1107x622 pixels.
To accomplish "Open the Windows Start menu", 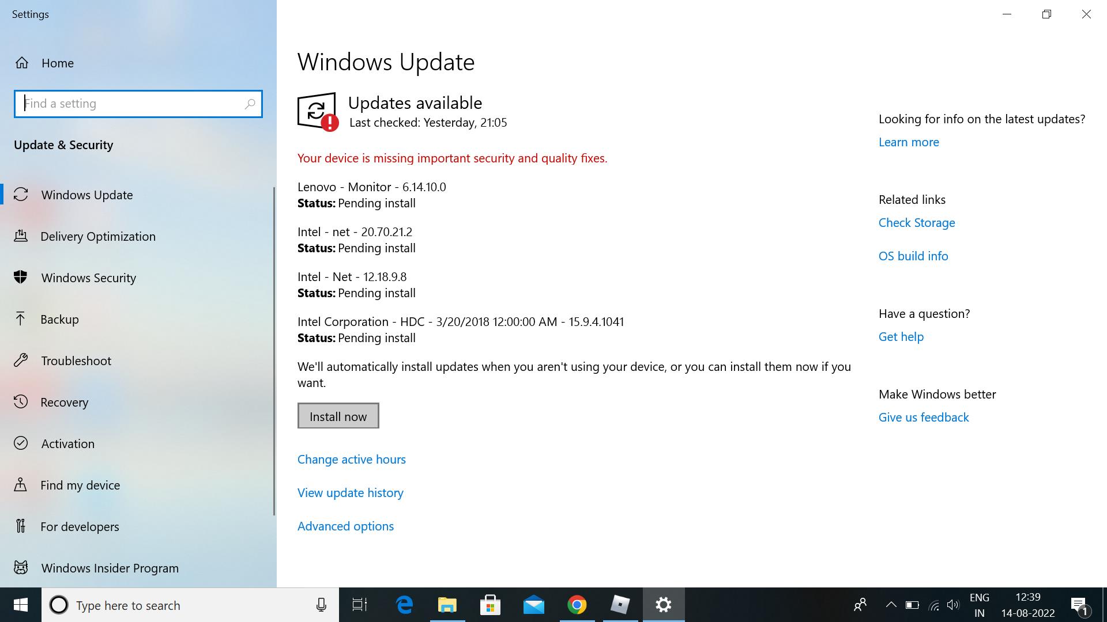I will coord(21,605).
